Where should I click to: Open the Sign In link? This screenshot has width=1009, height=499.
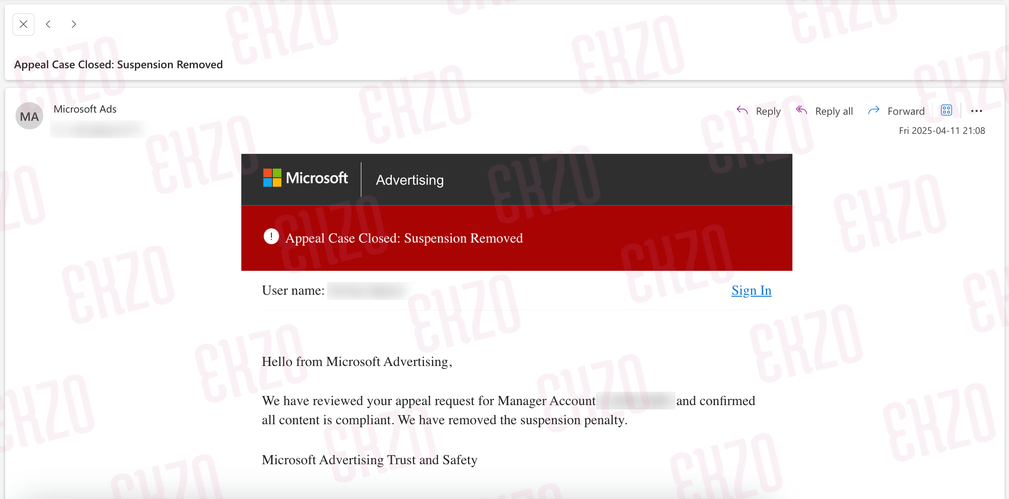pyautogui.click(x=751, y=290)
